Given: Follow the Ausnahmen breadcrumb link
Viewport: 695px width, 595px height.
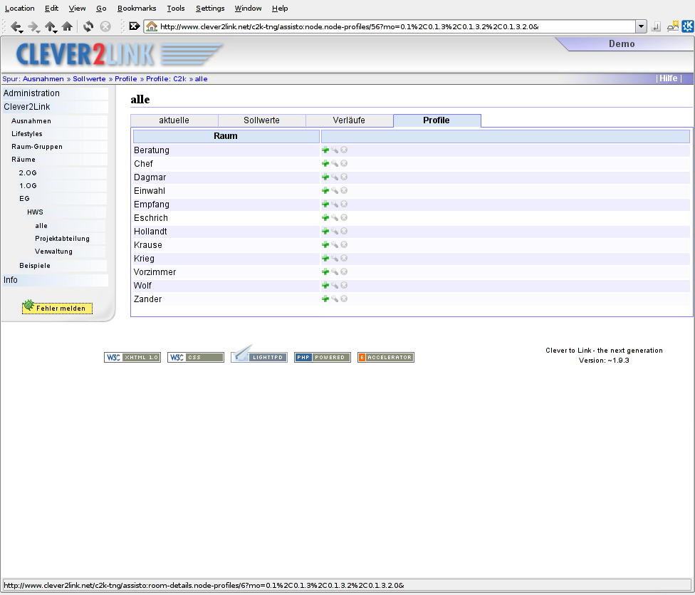Looking at the screenshot, I should coord(43,78).
